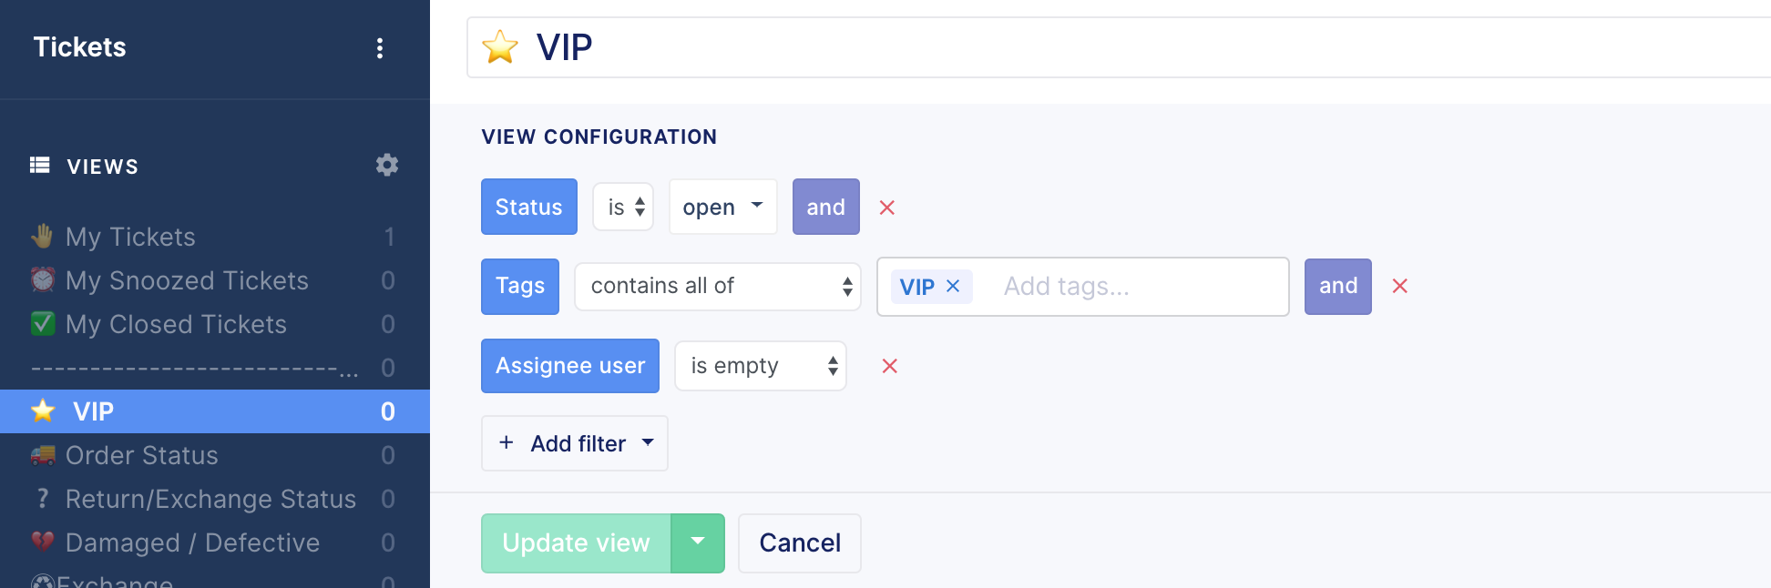Expand the Add filter dropdown
Image resolution: width=1771 pixels, height=588 pixels.
tap(575, 443)
